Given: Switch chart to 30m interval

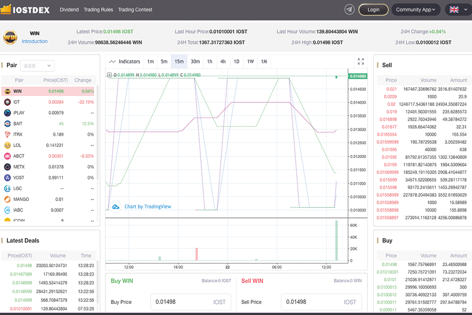Looking at the screenshot, I should click(196, 61).
